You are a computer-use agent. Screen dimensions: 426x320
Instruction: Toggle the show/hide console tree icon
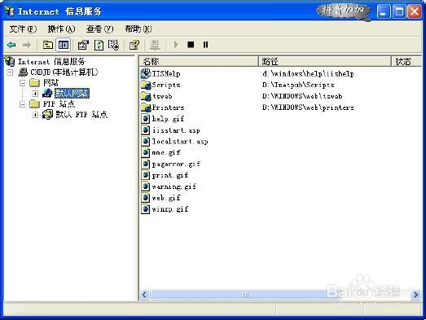pyautogui.click(x=64, y=45)
